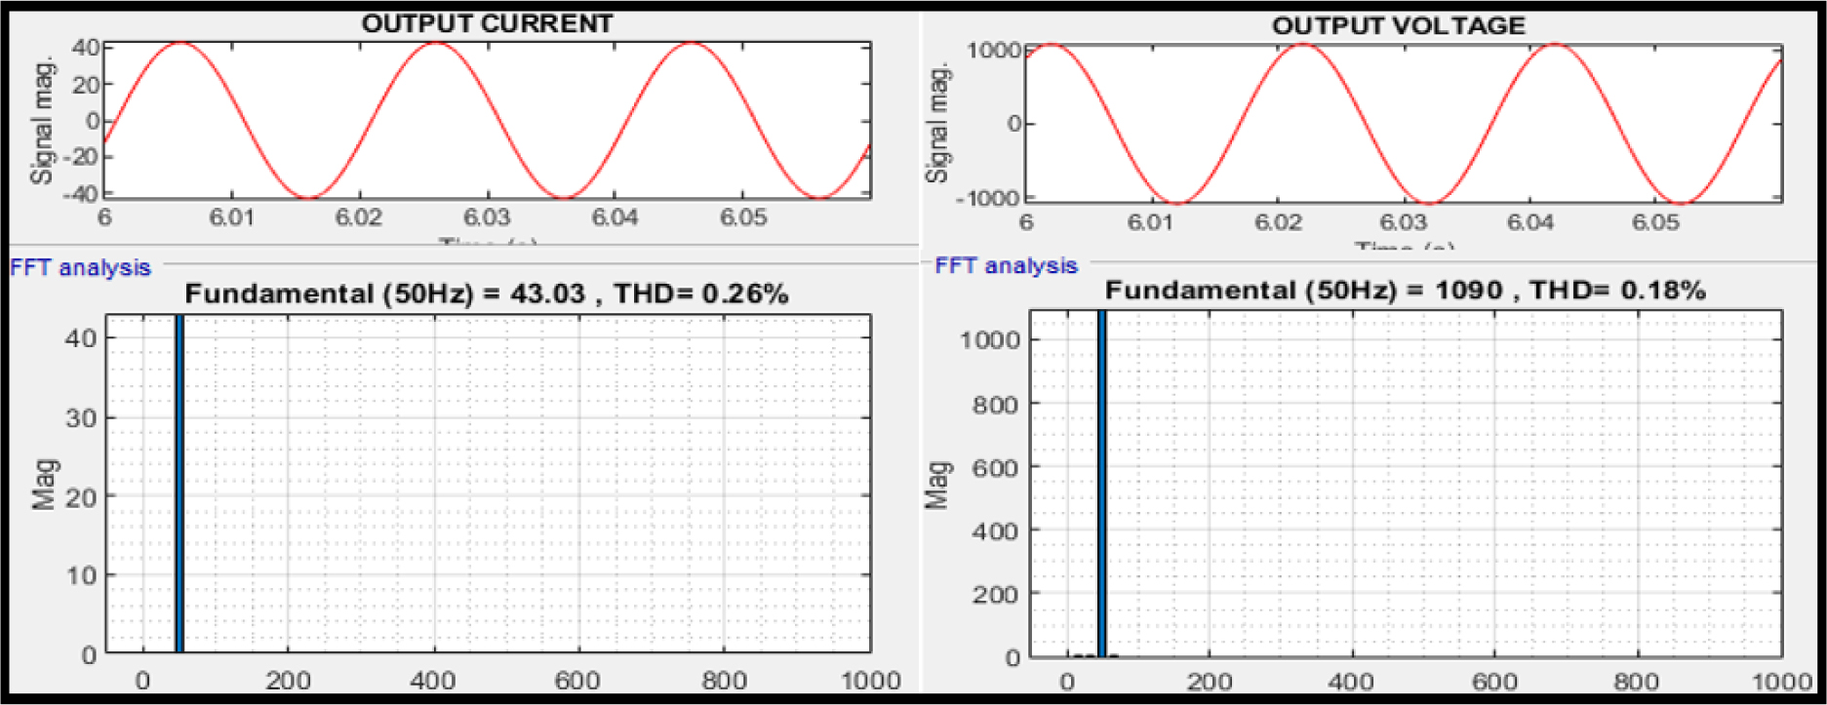Click the 6.04 time tick under the voltage waveform
The width and height of the screenshot is (1827, 705).
point(1529,222)
